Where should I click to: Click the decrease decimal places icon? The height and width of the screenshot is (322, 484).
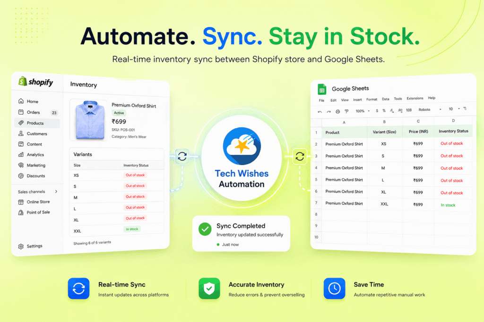tap(392, 110)
